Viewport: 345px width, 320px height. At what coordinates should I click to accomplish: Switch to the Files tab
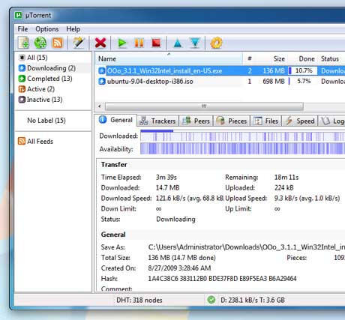266,121
